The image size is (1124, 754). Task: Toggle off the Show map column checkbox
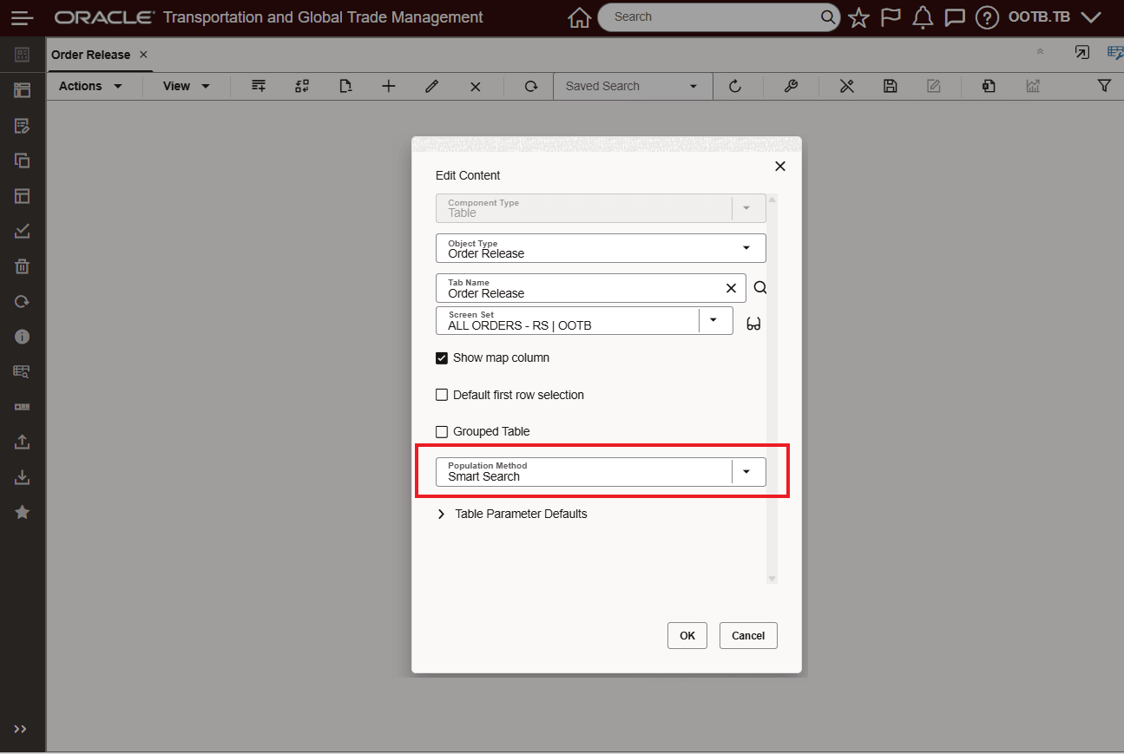[442, 357]
